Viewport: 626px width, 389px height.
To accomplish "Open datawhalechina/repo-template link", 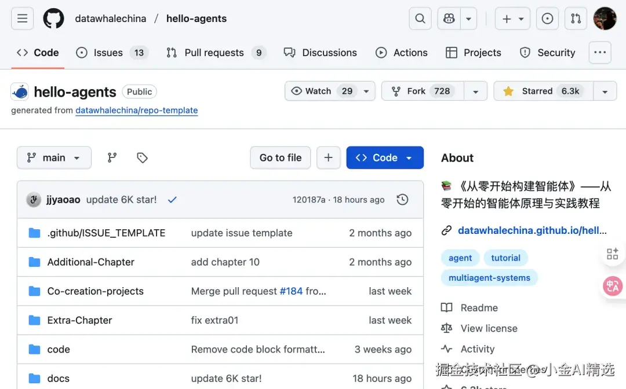I will [x=137, y=111].
